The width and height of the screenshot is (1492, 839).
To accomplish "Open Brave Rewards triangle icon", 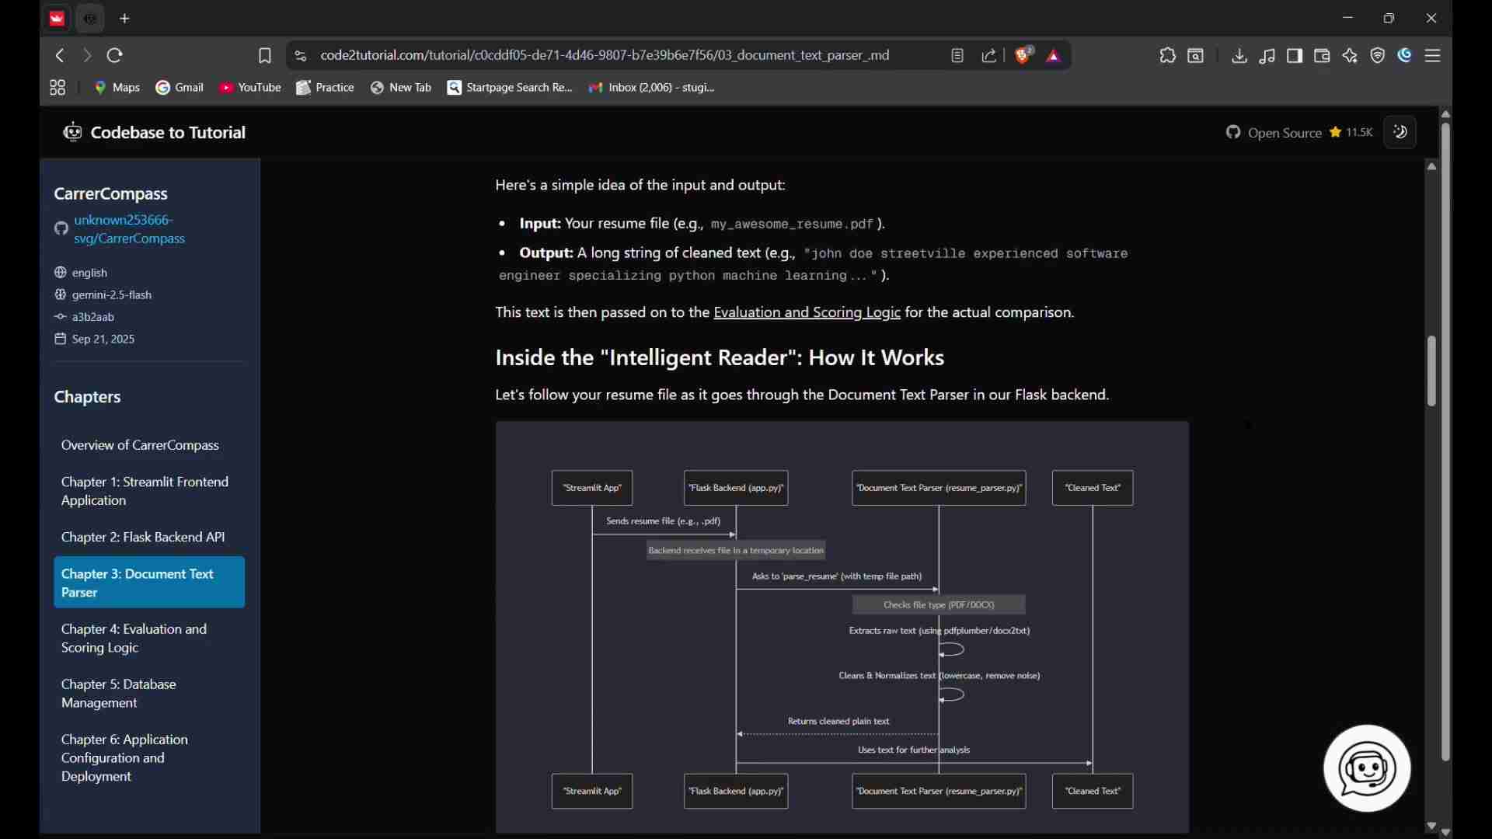I will pos(1055,56).
